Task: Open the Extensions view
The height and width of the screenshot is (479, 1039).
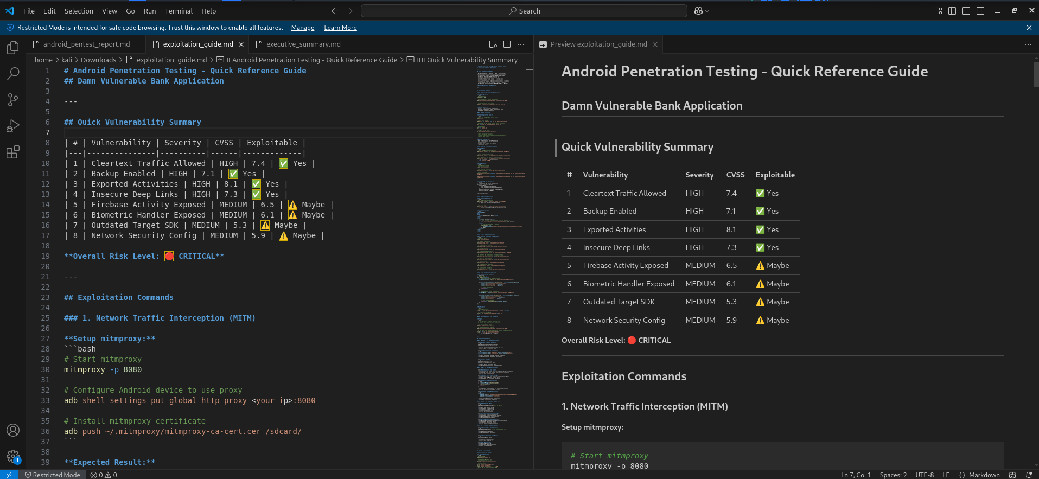Action: [13, 152]
